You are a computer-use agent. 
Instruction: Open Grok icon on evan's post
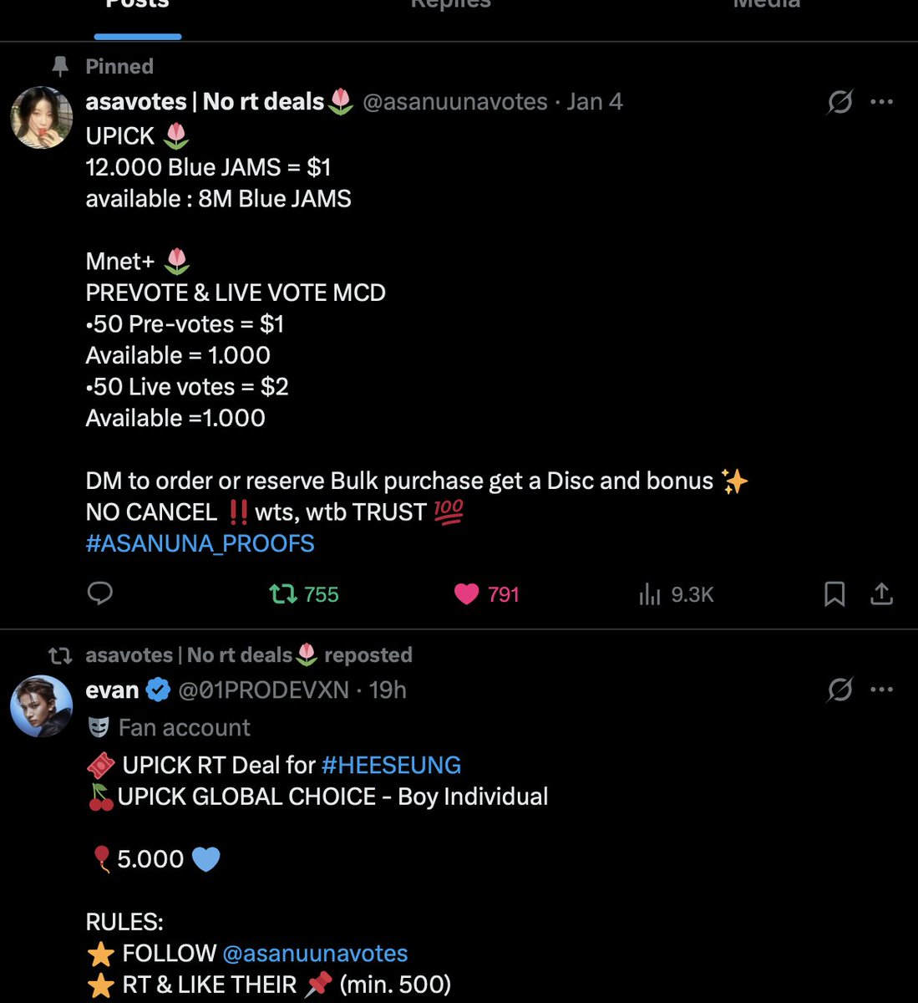click(x=840, y=690)
